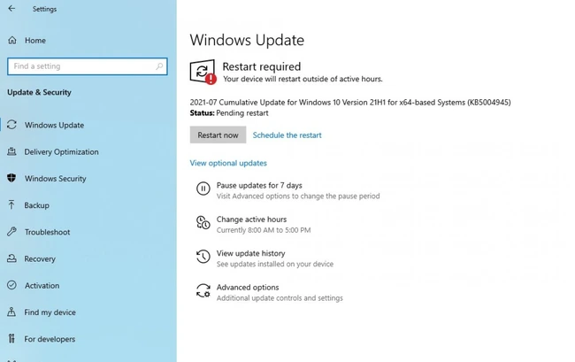The image size is (575, 362).
Task: Click the Home icon in sidebar
Action: coord(12,40)
